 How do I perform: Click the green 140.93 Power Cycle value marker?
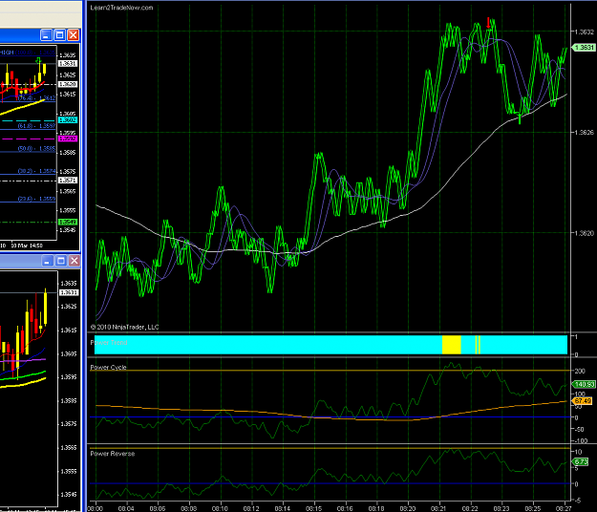pos(584,384)
